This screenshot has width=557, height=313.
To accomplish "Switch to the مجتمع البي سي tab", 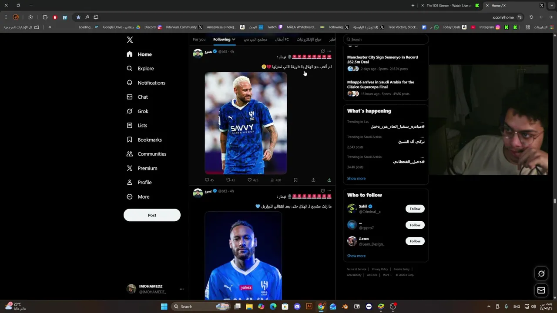I will [x=255, y=40].
